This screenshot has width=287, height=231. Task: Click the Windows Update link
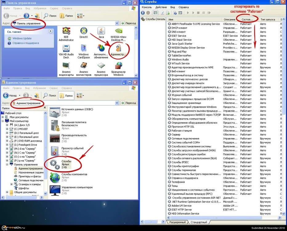22,38
